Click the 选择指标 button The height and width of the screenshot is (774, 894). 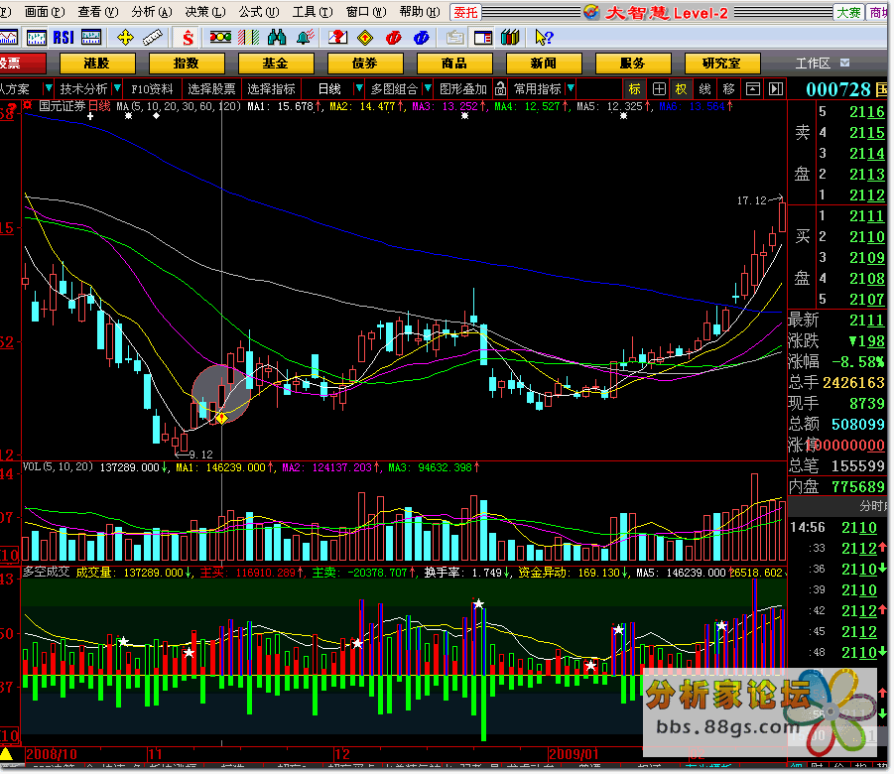[272, 89]
